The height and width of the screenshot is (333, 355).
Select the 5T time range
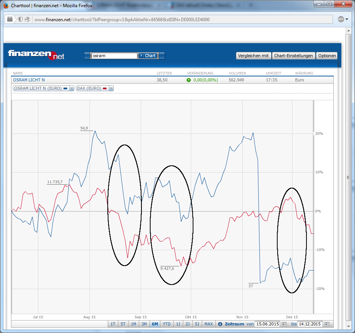123,324
